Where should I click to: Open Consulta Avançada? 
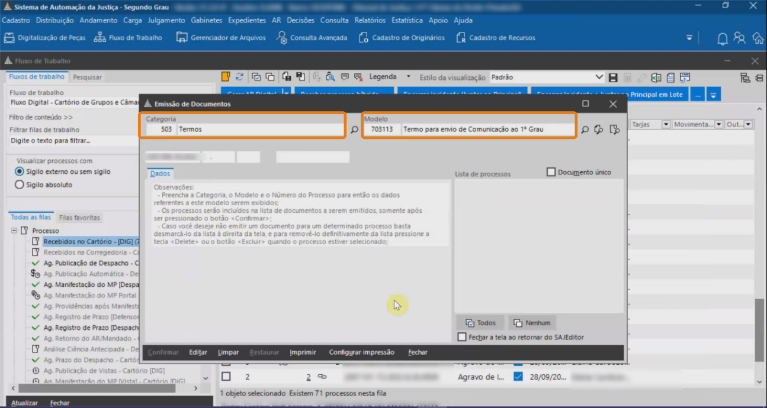(312, 38)
